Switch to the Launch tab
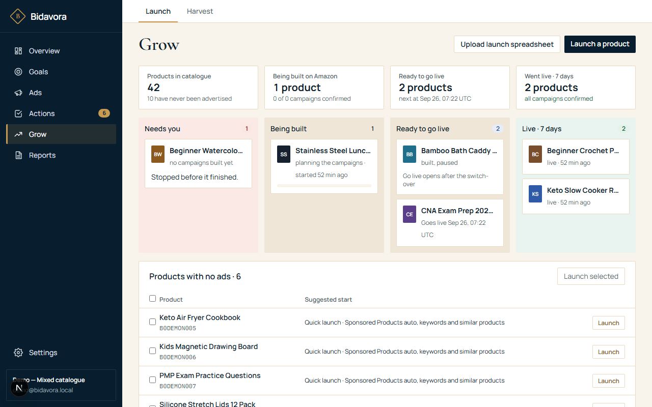 click(158, 11)
